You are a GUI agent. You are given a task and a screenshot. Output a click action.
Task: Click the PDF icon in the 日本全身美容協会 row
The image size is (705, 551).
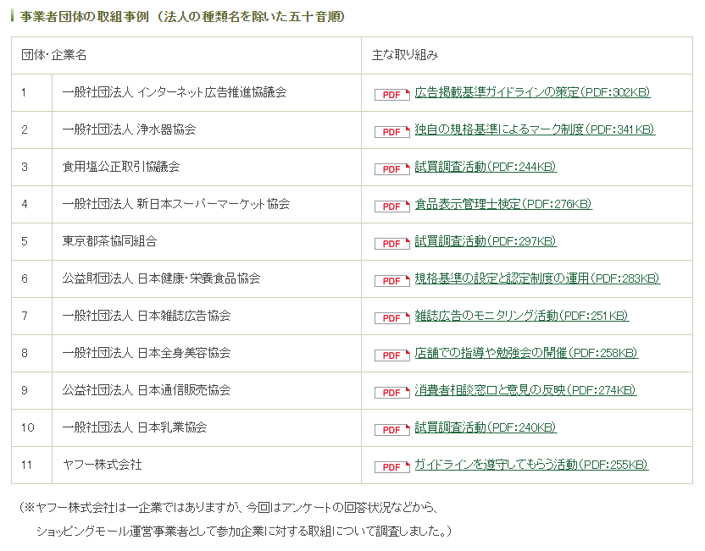pyautogui.click(x=391, y=355)
